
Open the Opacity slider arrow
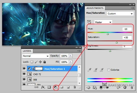70,56
